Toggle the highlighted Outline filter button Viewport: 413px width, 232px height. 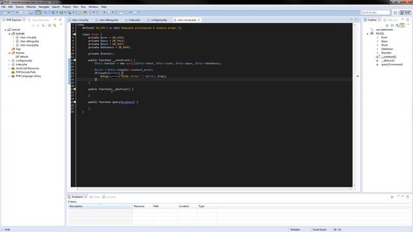pos(402,26)
